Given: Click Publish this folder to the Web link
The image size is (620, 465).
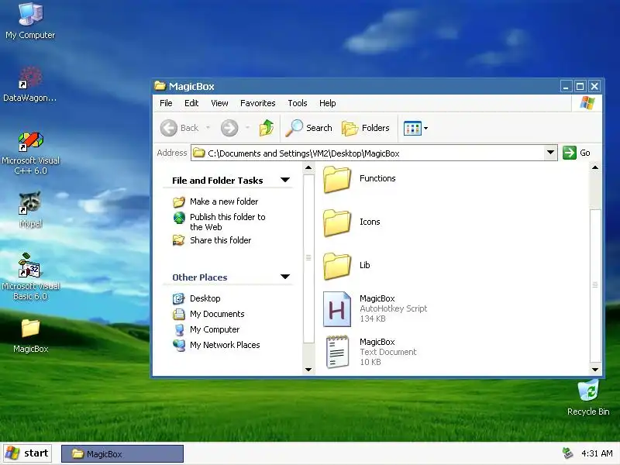Looking at the screenshot, I should [227, 222].
